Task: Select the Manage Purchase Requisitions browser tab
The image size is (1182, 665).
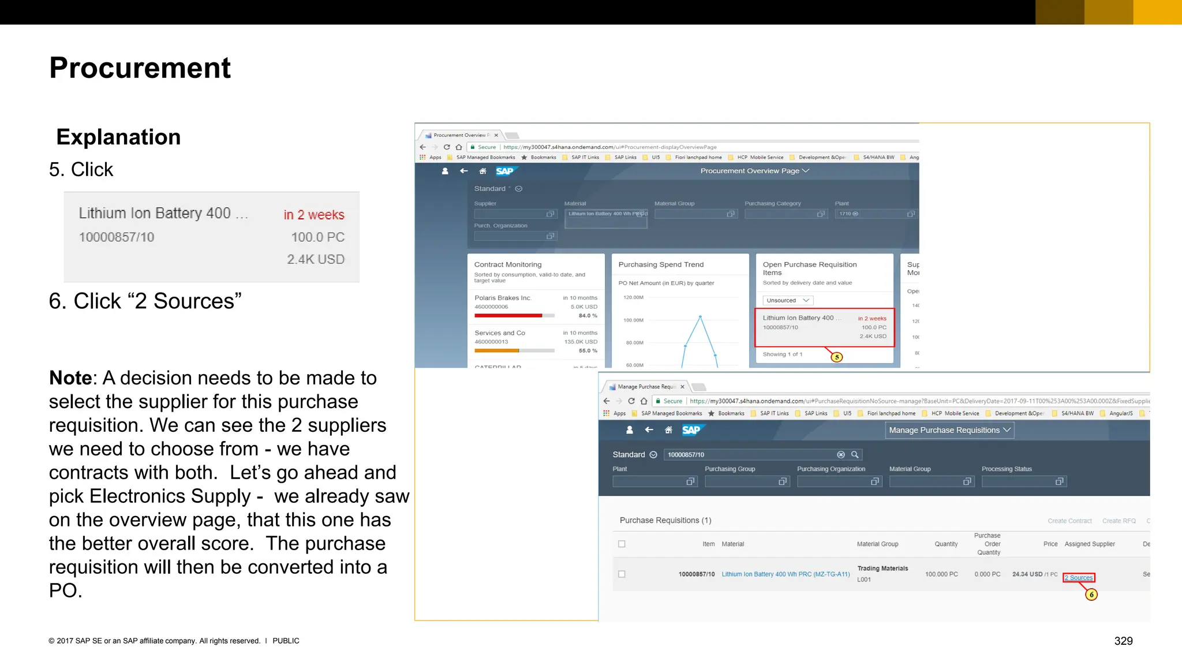Action: [x=646, y=387]
